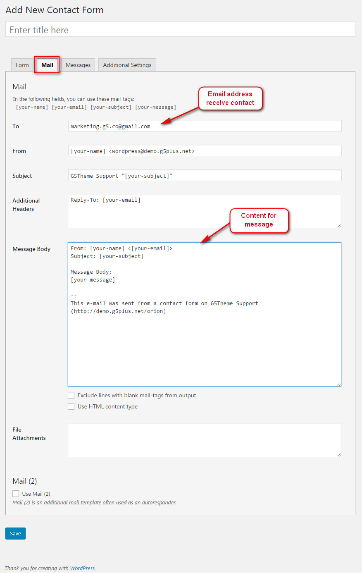This screenshot has height=573, width=362.
Task: Focus the To email address field
Action: coord(205,126)
